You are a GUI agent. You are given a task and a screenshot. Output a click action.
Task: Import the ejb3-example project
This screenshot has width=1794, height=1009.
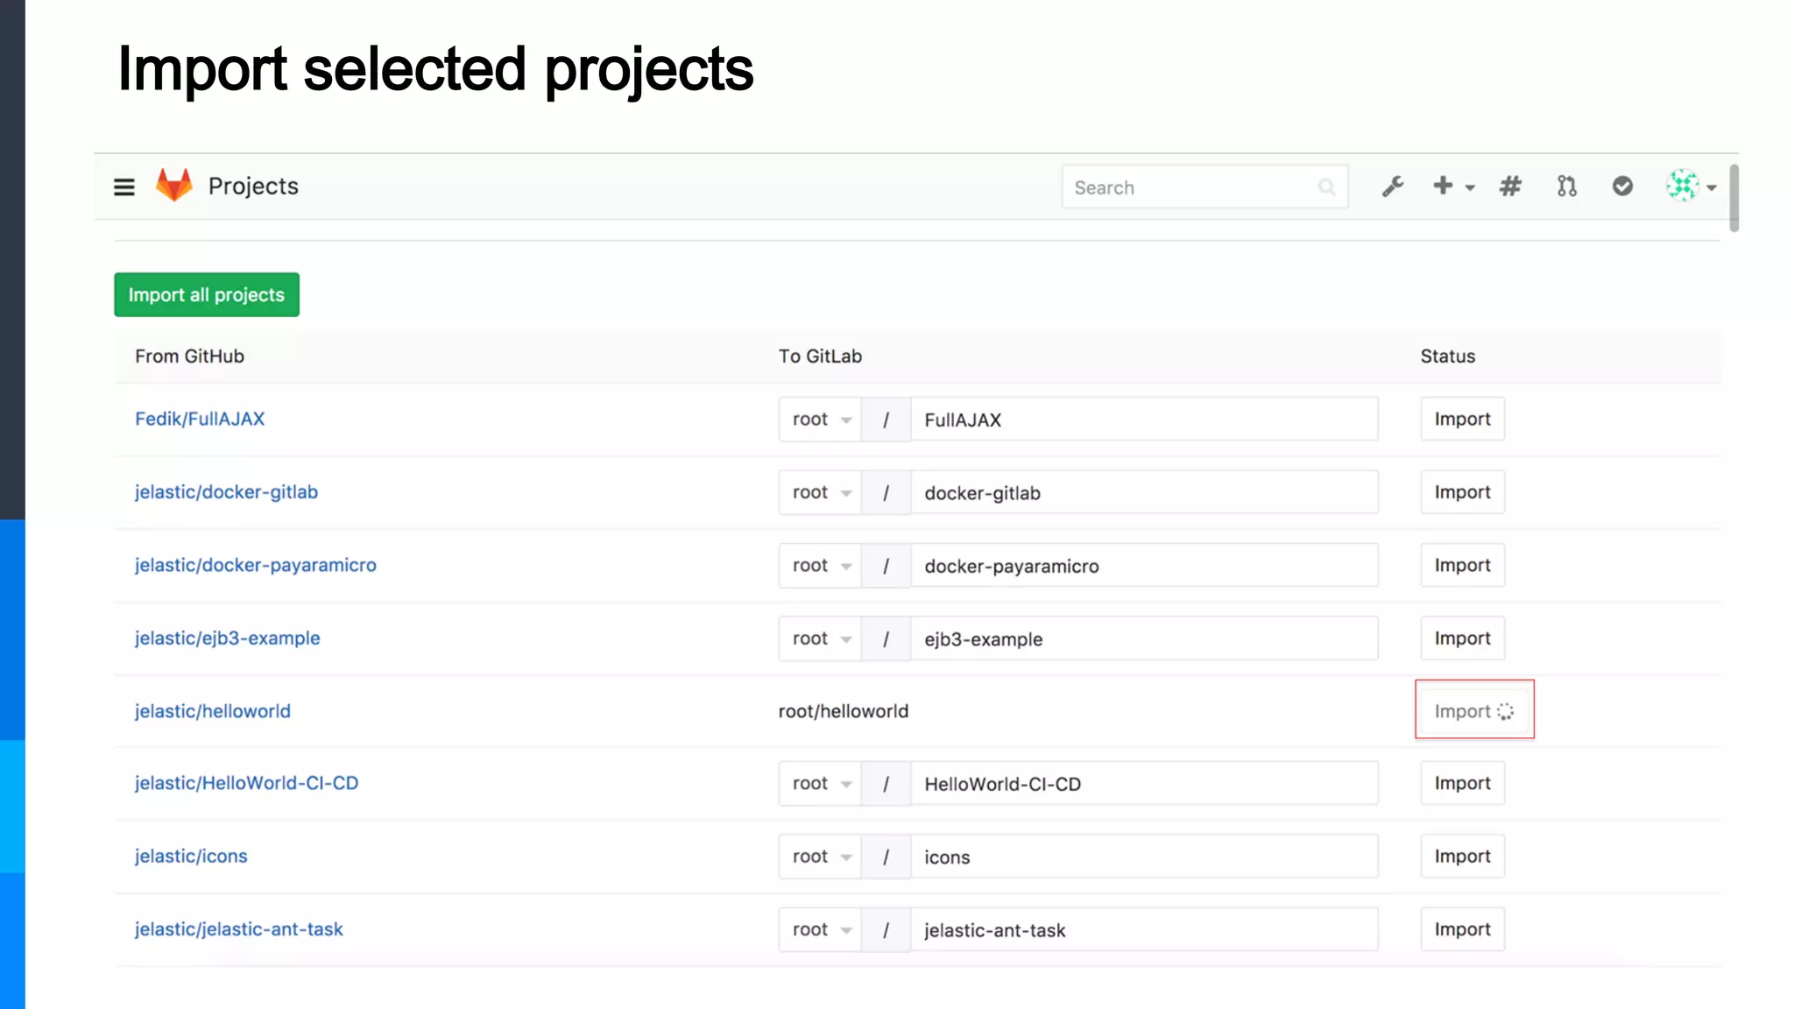pos(1462,639)
